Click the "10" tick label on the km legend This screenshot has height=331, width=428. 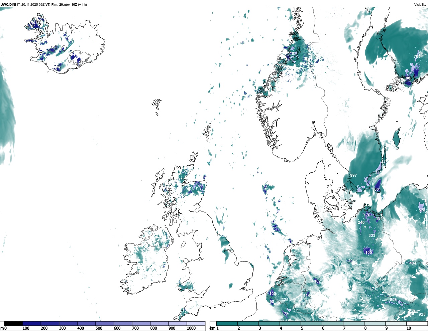click(409, 328)
